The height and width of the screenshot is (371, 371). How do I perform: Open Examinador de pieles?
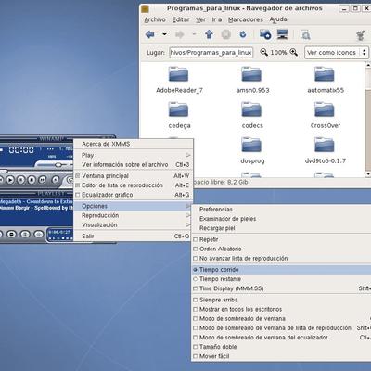281,219
